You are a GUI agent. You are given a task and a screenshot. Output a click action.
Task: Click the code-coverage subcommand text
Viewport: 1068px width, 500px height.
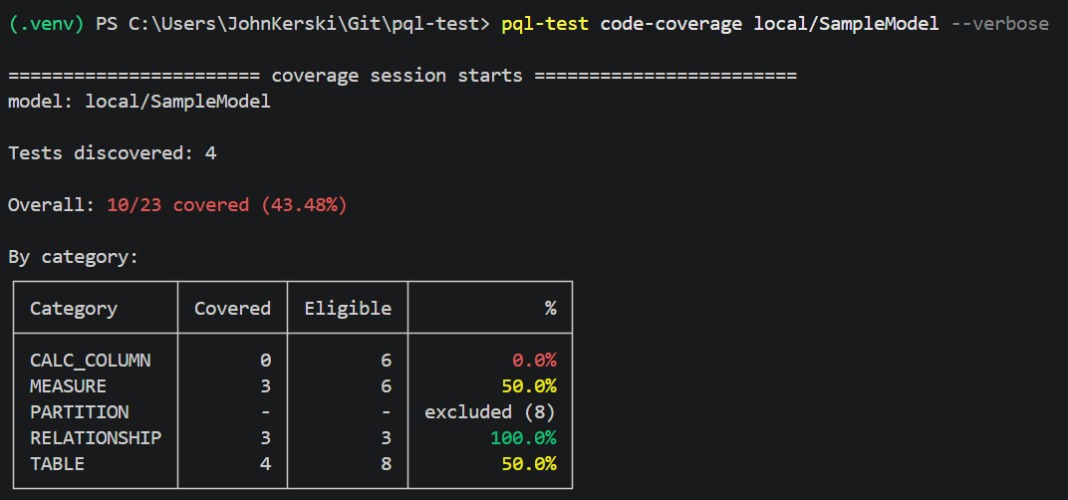[x=670, y=25]
